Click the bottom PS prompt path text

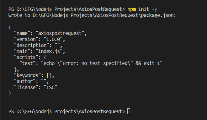66,112
